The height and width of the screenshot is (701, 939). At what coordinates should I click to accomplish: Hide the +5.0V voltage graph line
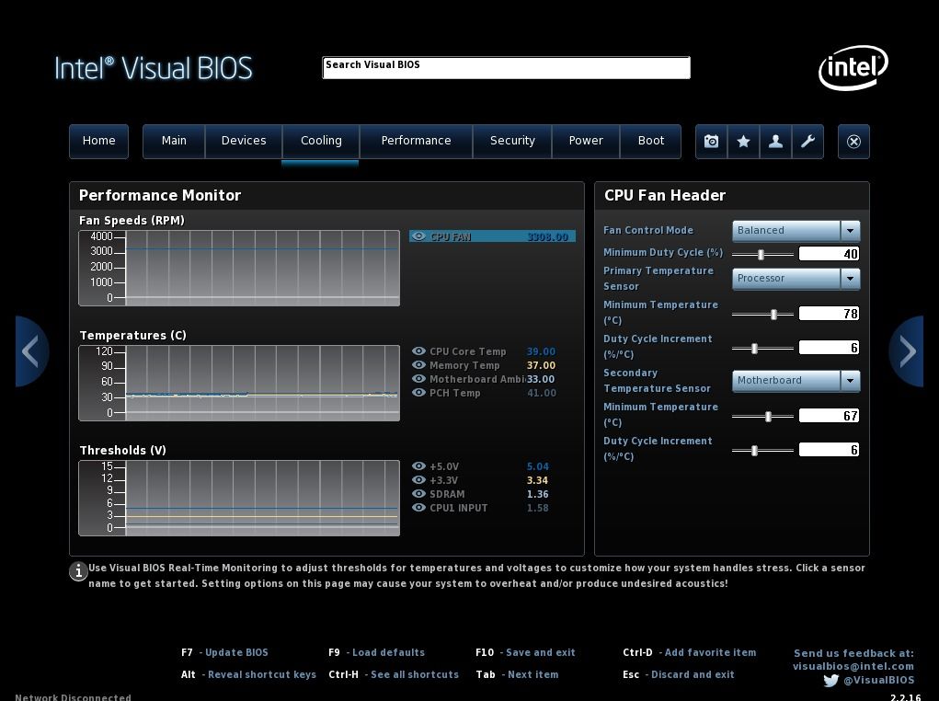[418, 466]
